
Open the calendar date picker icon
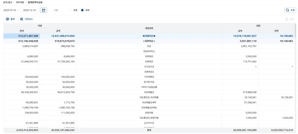44,10
